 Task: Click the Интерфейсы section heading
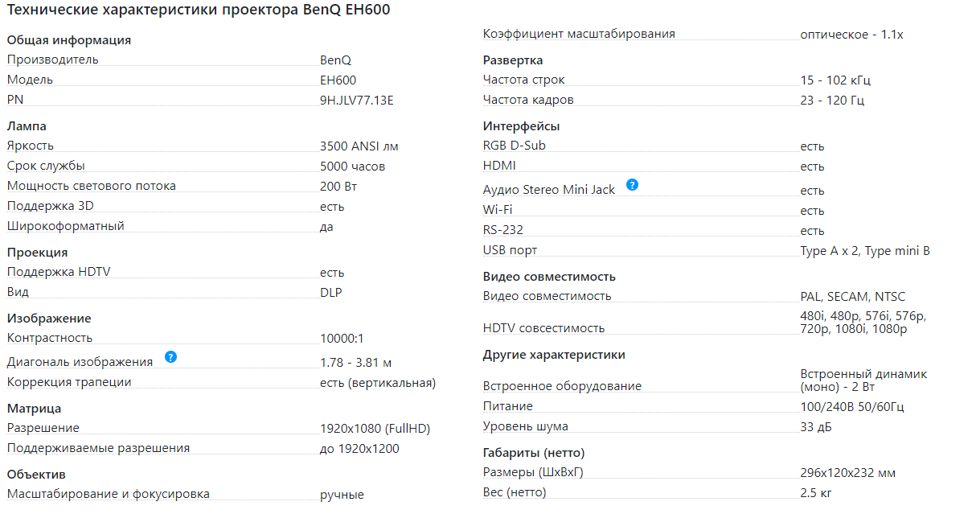[x=522, y=126]
